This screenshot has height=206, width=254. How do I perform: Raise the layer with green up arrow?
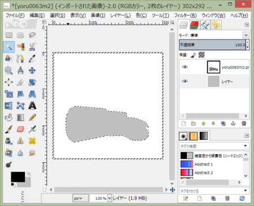203,124
